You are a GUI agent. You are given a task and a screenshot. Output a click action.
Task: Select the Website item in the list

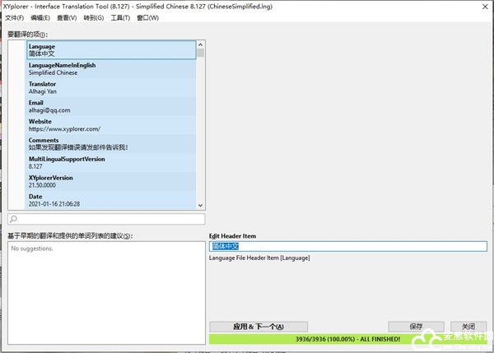pyautogui.click(x=111, y=125)
